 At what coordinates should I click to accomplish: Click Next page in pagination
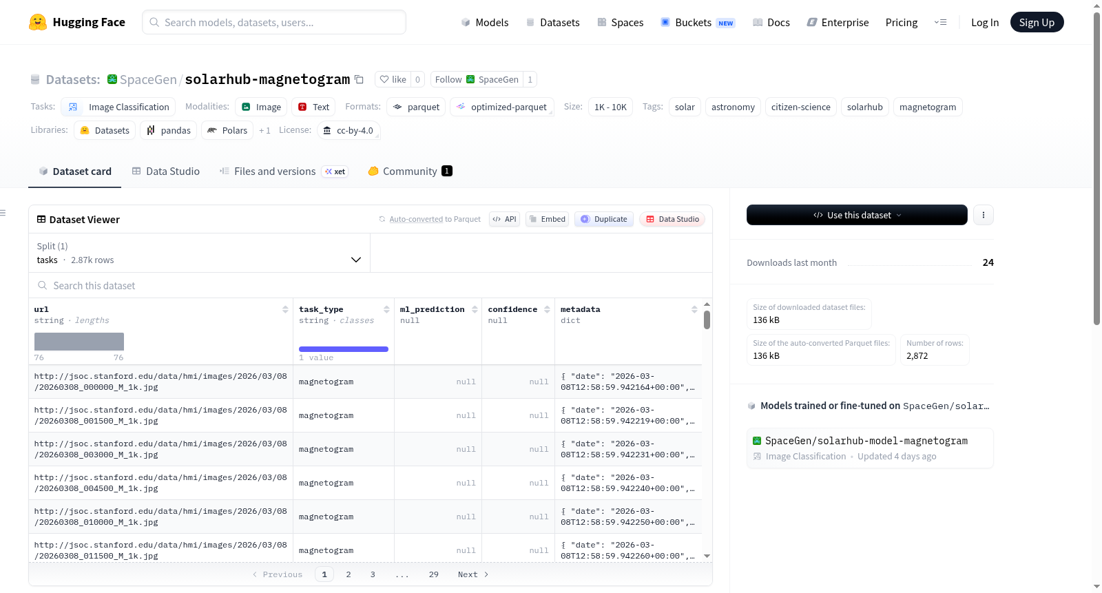473,574
